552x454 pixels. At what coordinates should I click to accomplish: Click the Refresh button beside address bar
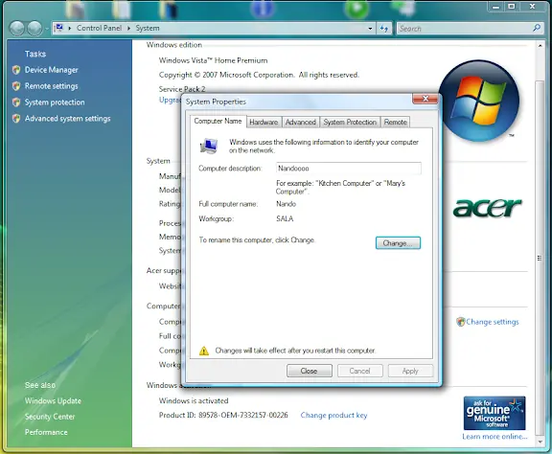pyautogui.click(x=384, y=28)
